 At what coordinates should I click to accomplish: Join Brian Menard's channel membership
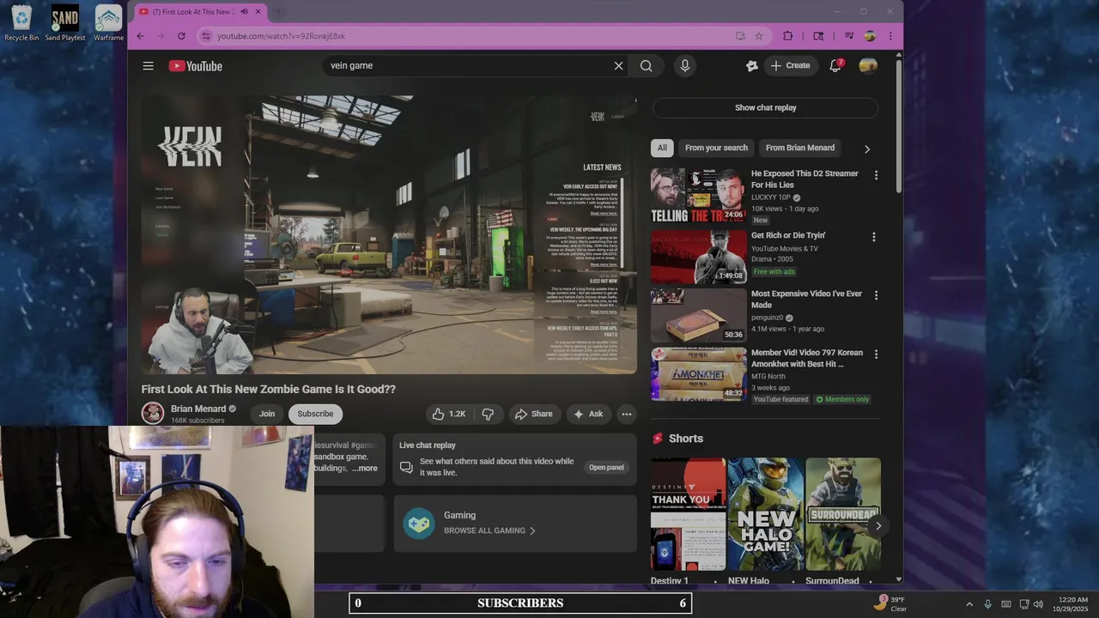pyautogui.click(x=267, y=414)
